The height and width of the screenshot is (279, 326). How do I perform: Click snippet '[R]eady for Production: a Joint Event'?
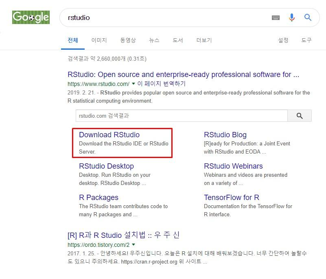(247, 143)
